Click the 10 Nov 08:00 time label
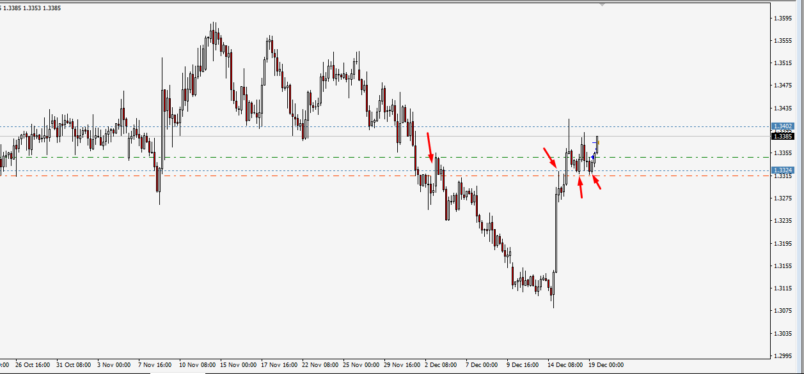Viewport: 804px width, 374px height. click(x=197, y=365)
